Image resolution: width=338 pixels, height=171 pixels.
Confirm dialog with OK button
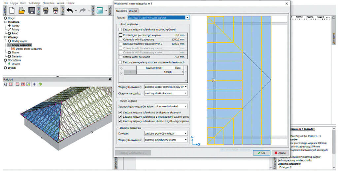[261, 153]
